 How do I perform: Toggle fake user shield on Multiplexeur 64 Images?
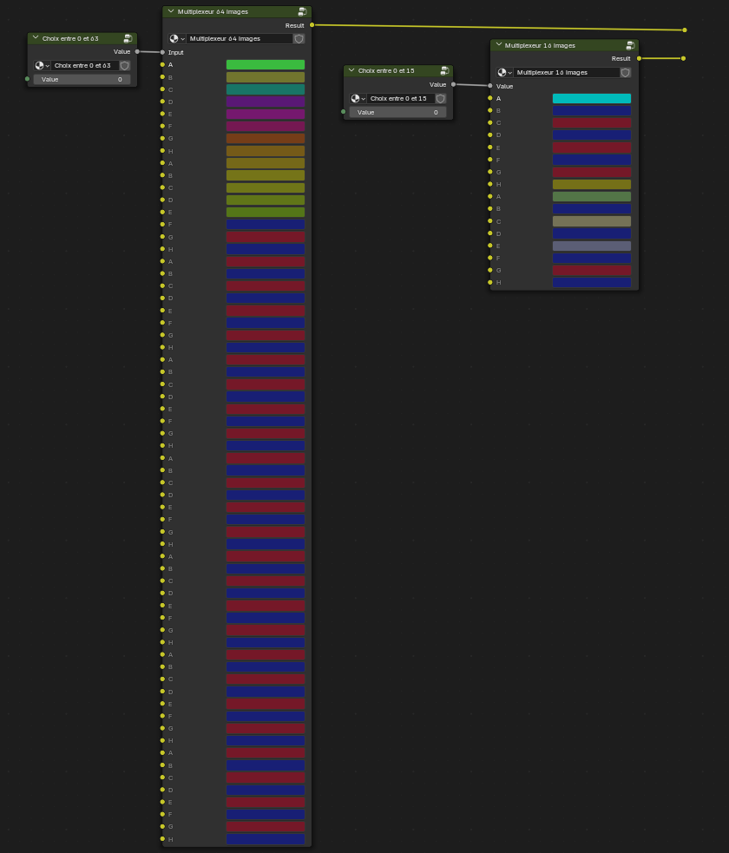coord(299,39)
